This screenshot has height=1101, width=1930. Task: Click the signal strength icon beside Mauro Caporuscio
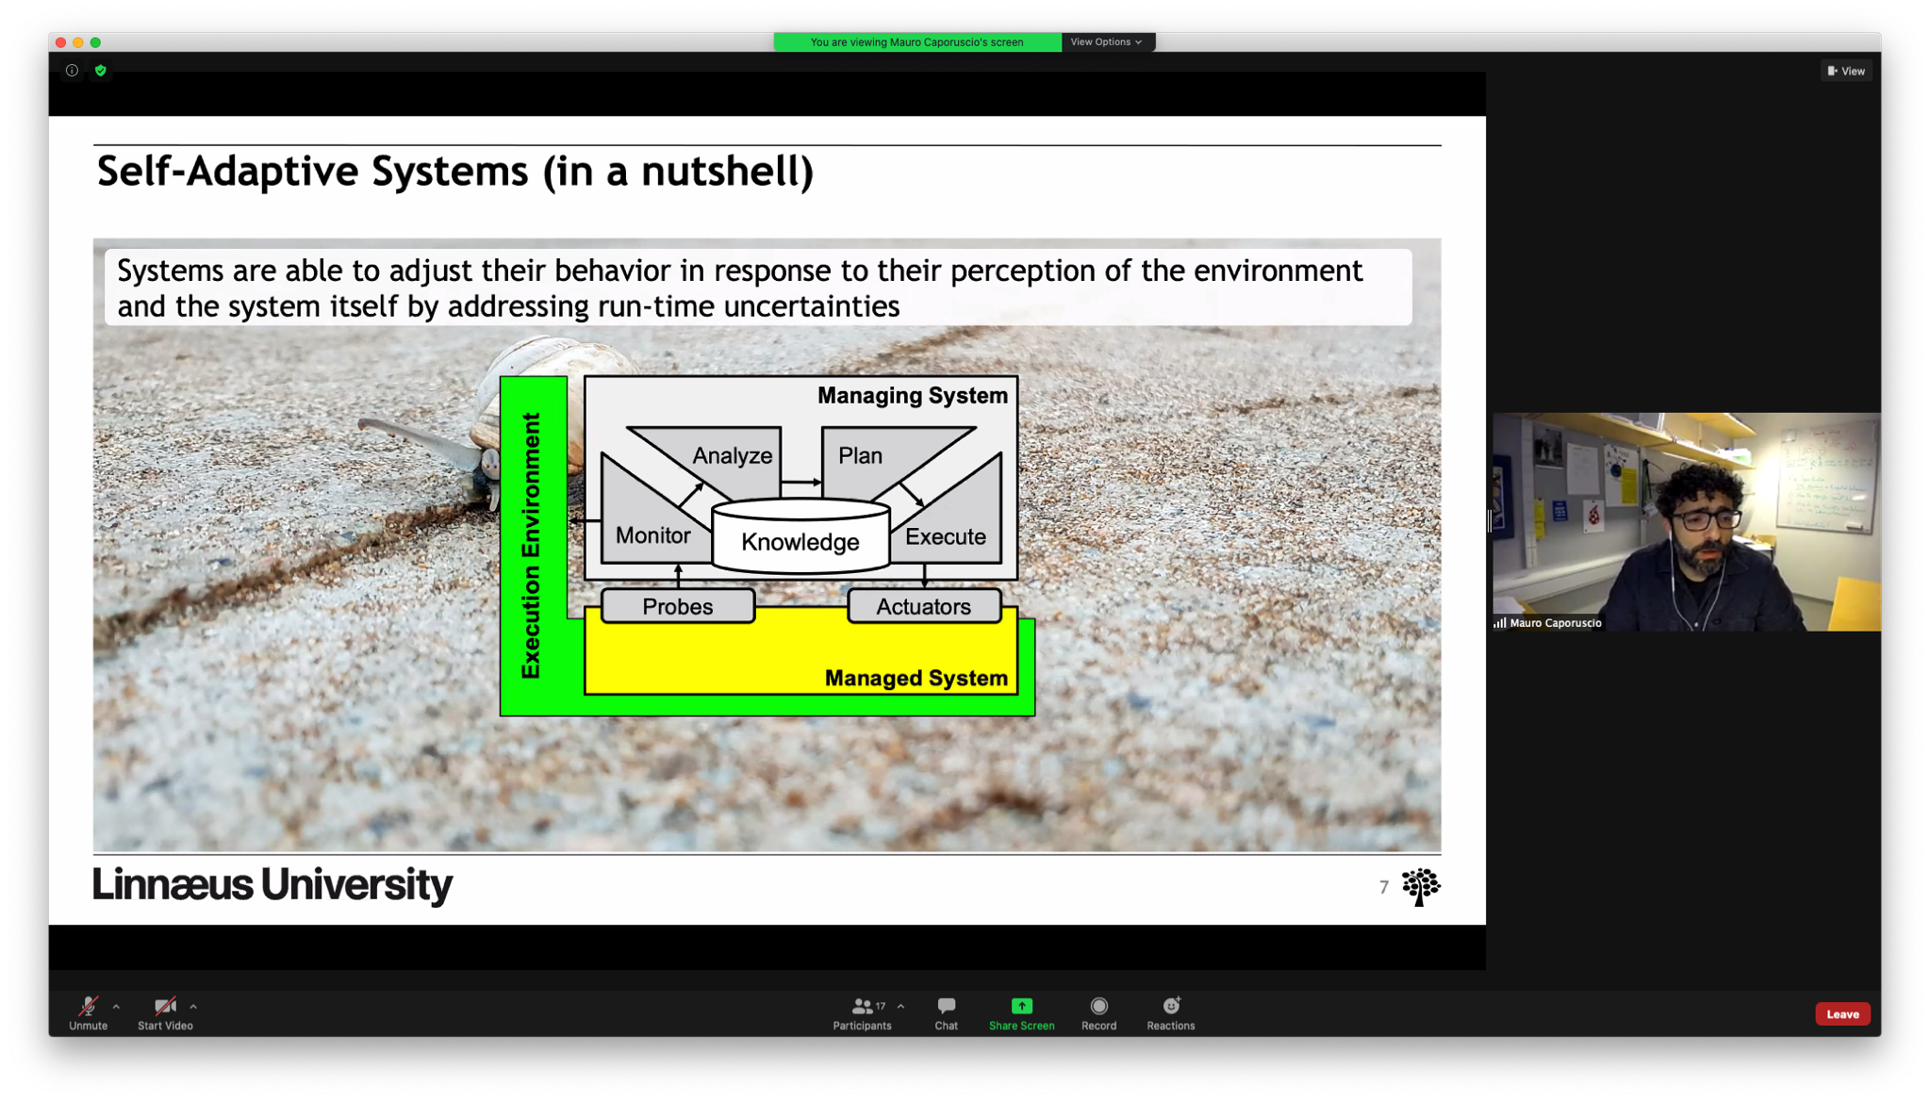[x=1499, y=622]
